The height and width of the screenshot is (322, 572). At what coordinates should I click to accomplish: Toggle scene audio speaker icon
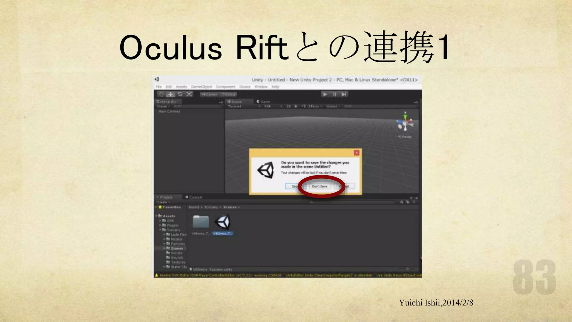[x=303, y=106]
